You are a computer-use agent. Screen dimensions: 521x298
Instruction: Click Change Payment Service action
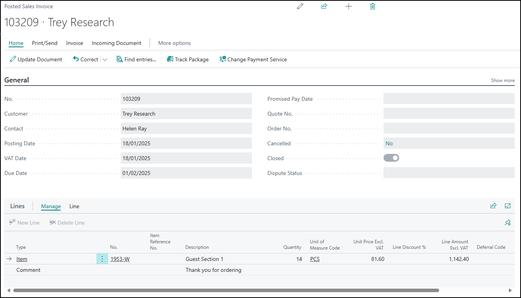pos(253,59)
